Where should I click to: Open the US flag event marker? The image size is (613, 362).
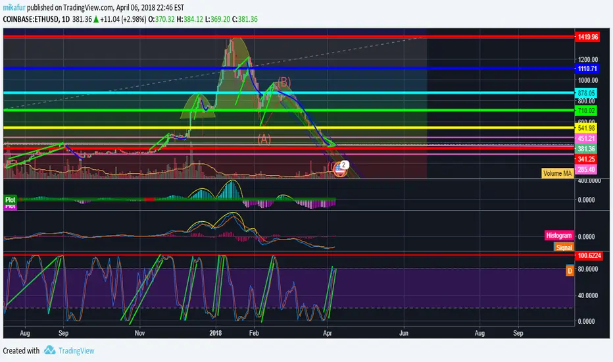pyautogui.click(x=340, y=169)
